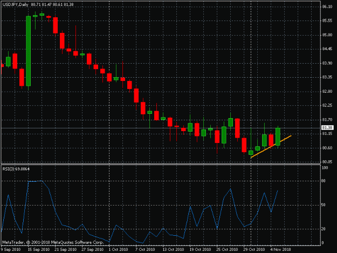Click the 81.70 price scale label

(x=327, y=120)
